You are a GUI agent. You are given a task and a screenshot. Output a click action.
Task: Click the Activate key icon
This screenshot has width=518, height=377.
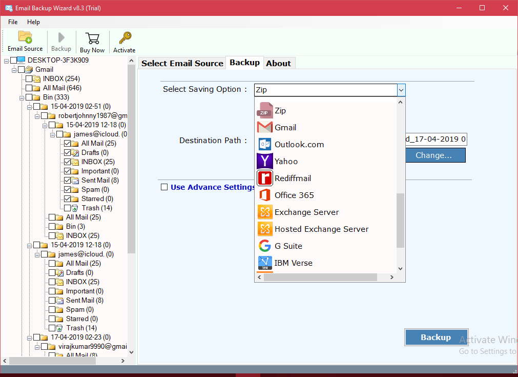(125, 38)
